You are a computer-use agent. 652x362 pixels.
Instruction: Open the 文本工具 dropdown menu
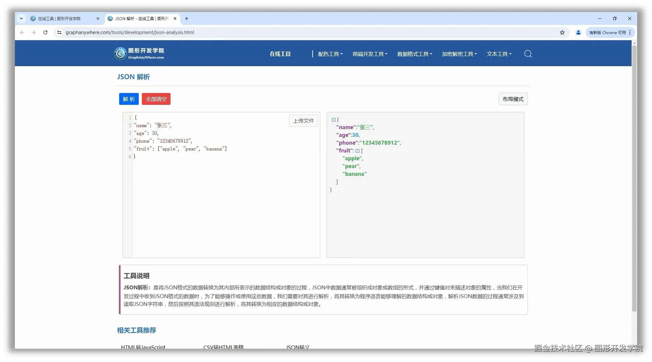(499, 54)
